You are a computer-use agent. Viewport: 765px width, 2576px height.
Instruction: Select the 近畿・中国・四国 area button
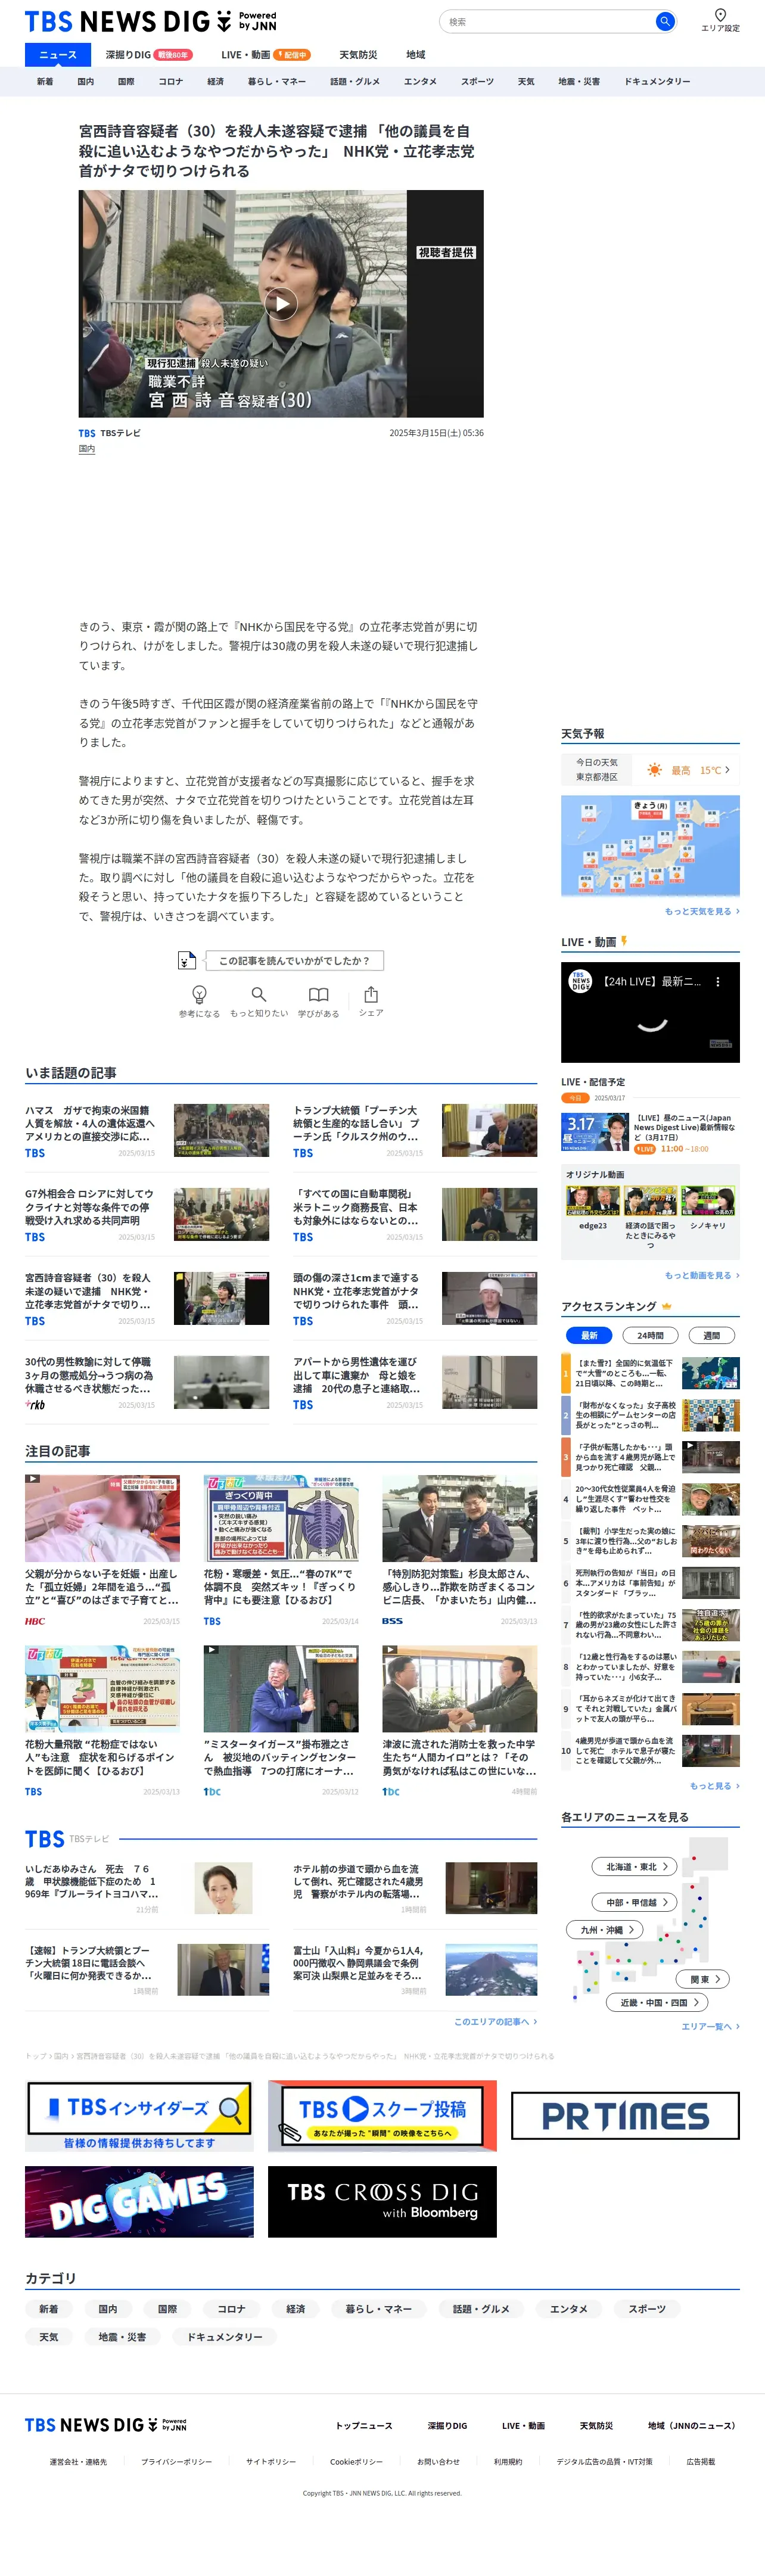pos(658,2002)
